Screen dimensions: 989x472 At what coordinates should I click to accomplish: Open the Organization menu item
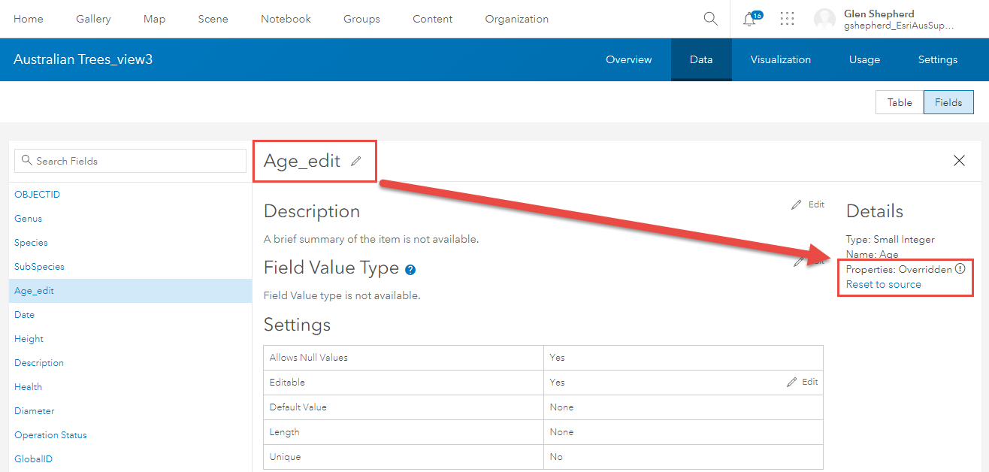tap(516, 19)
